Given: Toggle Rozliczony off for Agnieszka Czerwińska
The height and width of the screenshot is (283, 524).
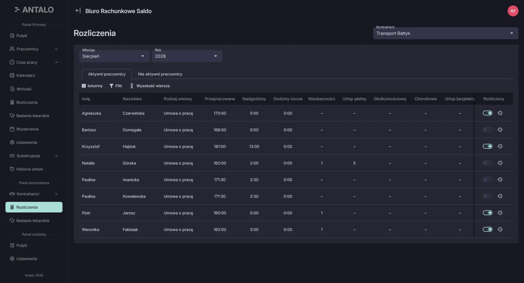Looking at the screenshot, I should click(x=487, y=113).
